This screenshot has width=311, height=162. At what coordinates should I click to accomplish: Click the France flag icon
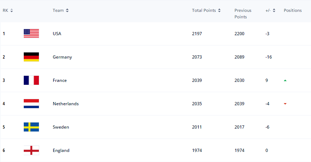tap(31, 80)
